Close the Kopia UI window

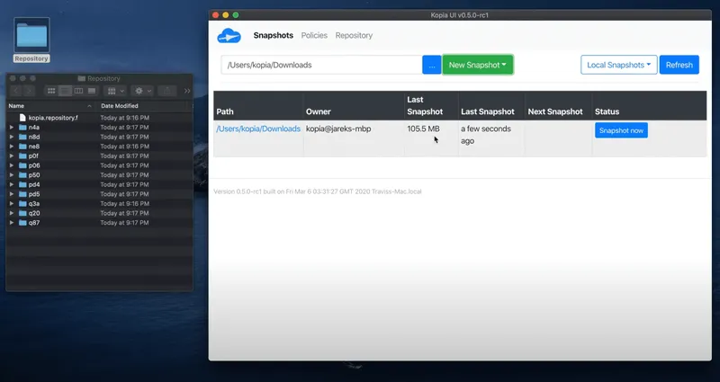point(215,15)
